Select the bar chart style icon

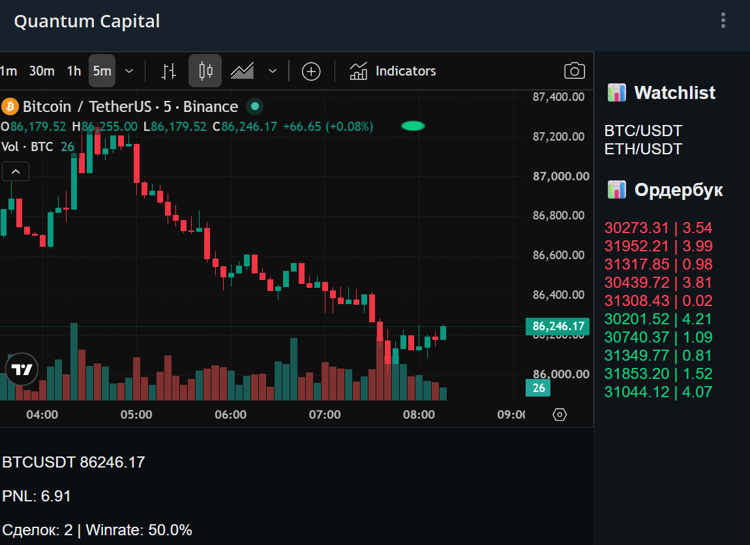click(x=168, y=71)
